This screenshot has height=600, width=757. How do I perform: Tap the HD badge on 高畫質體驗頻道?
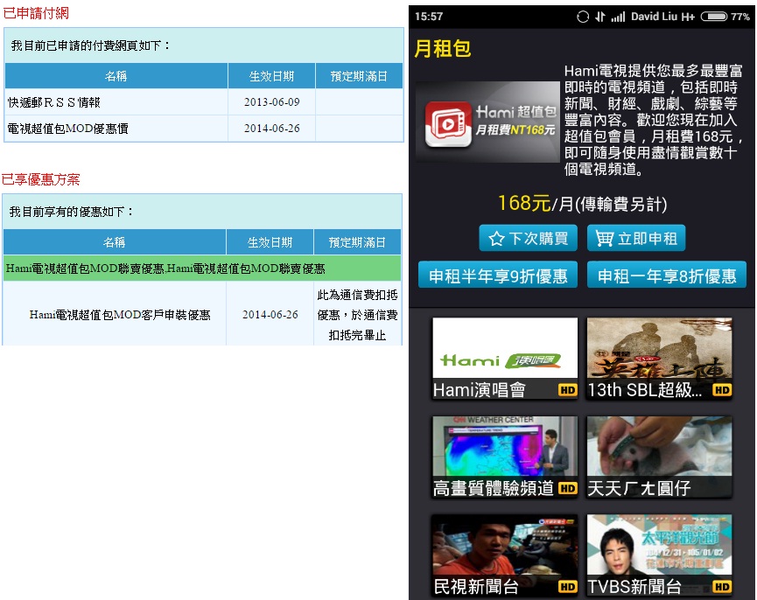567,488
